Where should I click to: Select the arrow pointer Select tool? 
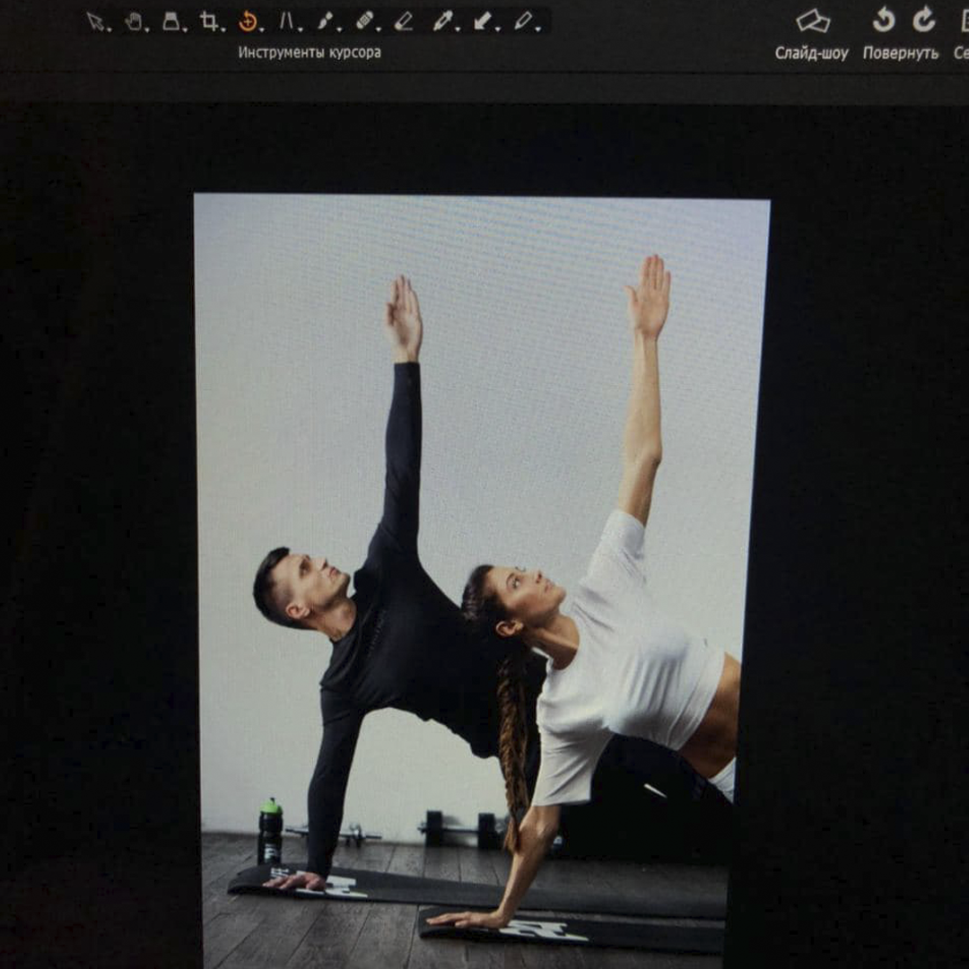coord(95,22)
